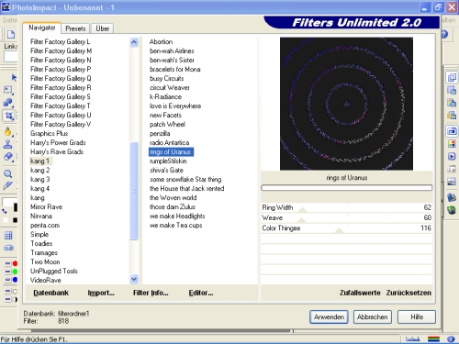Select the eyedropper tool in left toolbar
The height and width of the screenshot is (344, 459).
pos(8,185)
